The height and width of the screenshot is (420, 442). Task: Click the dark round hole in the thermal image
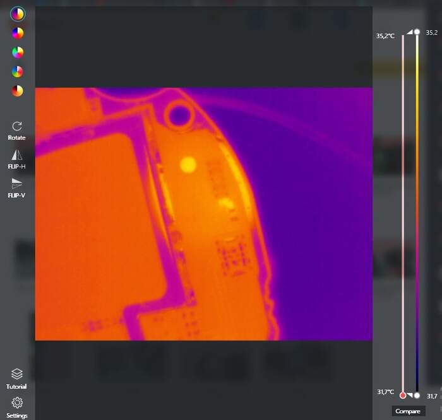click(x=179, y=115)
